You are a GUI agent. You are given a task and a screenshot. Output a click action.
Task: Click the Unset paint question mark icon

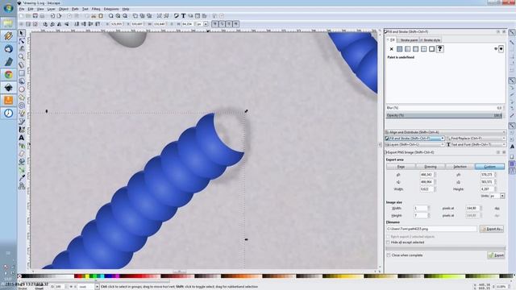pyautogui.click(x=440, y=49)
